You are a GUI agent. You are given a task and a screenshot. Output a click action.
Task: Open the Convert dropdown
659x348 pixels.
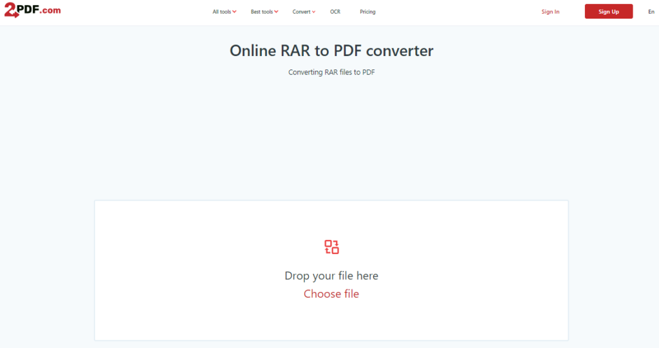pyautogui.click(x=301, y=12)
